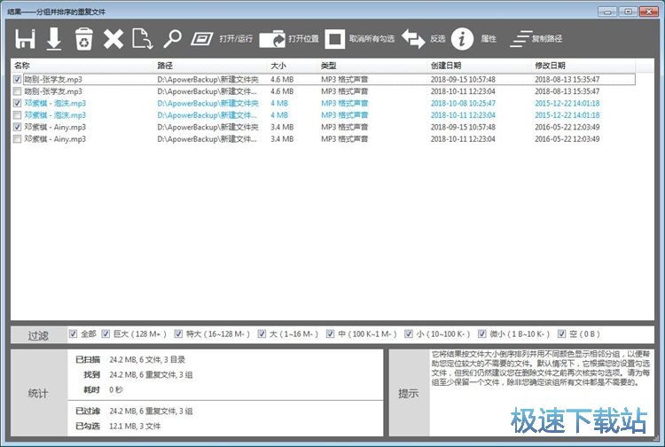Screen dimensions: 665x447
Task: Check the second 邓紫棋 - Ainy.mp3 checkbox
Action: coord(19,139)
